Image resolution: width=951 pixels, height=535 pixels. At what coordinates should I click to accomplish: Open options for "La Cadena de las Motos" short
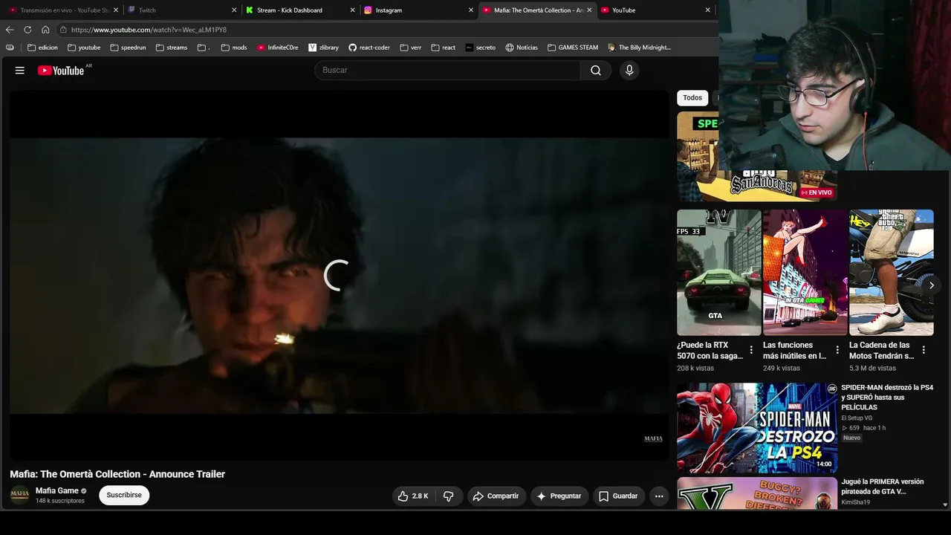924,350
